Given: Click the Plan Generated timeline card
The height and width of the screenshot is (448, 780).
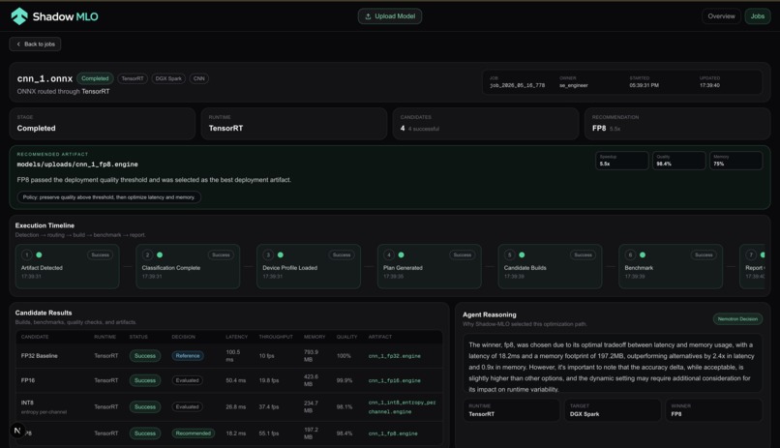Looking at the screenshot, I should click(x=430, y=266).
